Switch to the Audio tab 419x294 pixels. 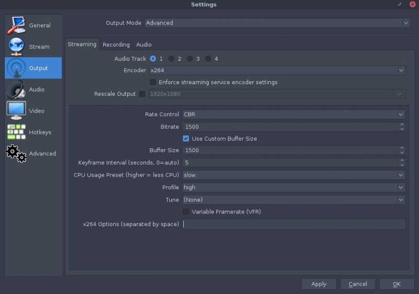coord(144,45)
